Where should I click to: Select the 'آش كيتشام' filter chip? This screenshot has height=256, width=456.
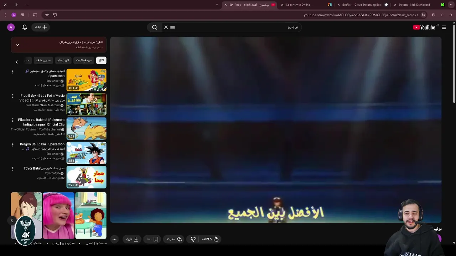[63, 60]
